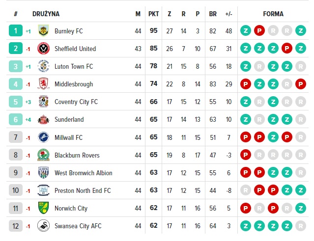Click the Middlesbrough club crest
The height and width of the screenshot is (241, 314).
pos(43,84)
